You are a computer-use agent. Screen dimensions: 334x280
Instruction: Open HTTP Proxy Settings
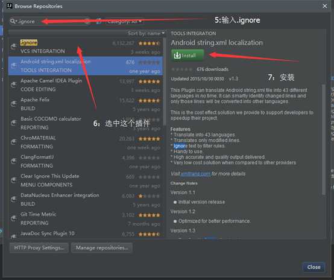[39, 248]
